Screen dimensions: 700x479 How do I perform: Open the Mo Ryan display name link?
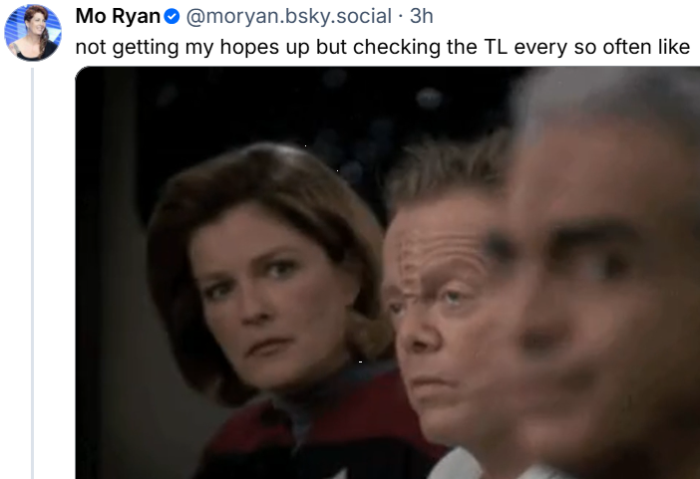coord(118,17)
